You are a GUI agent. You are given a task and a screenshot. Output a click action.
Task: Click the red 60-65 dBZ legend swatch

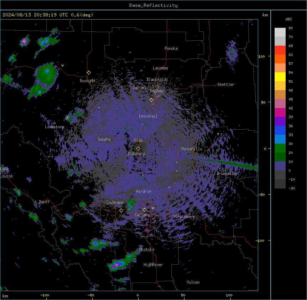[280, 50]
